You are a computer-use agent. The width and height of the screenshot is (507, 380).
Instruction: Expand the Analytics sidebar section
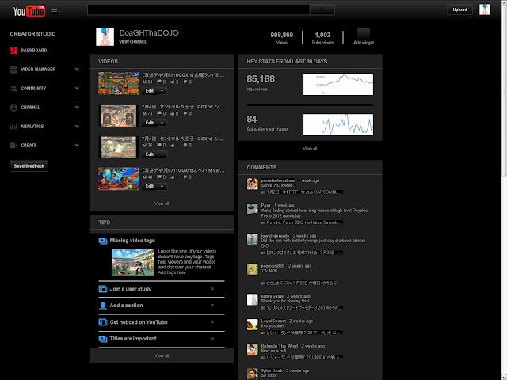pyautogui.click(x=77, y=127)
